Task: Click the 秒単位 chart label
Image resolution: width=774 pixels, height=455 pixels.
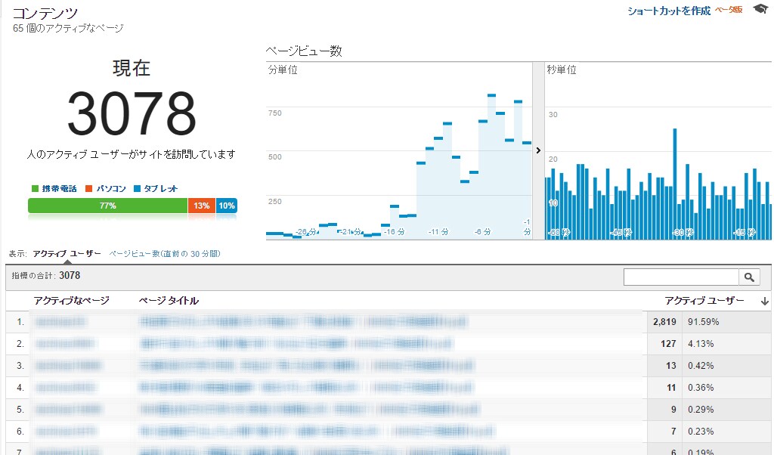Action: (562, 70)
